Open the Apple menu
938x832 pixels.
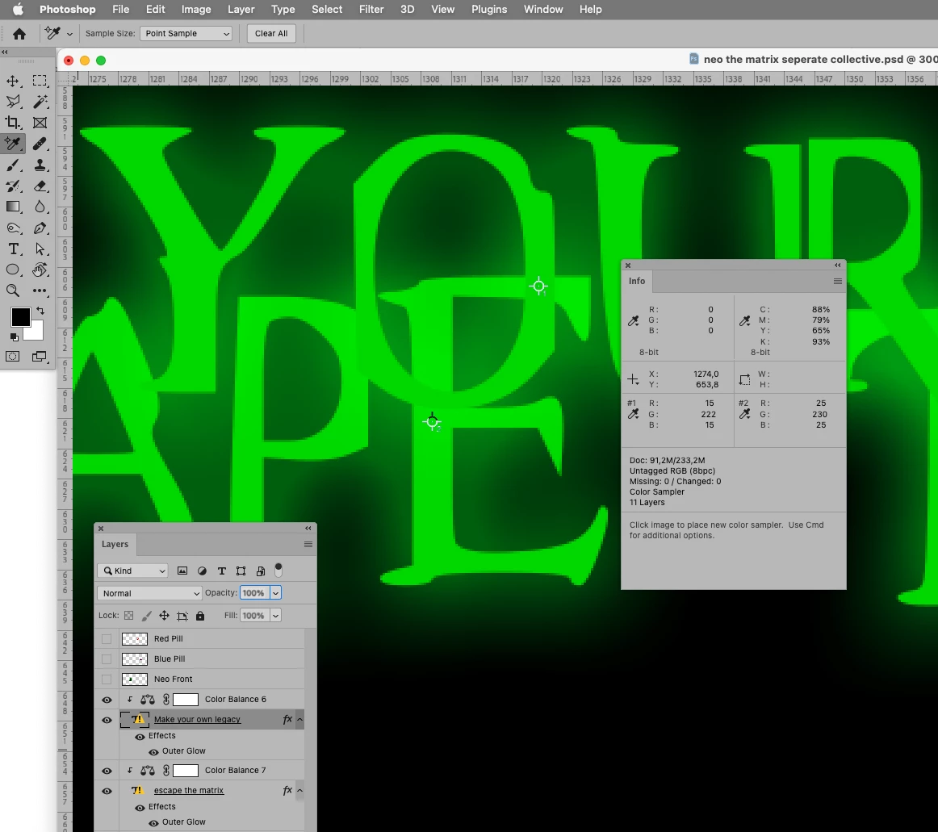[x=18, y=9]
